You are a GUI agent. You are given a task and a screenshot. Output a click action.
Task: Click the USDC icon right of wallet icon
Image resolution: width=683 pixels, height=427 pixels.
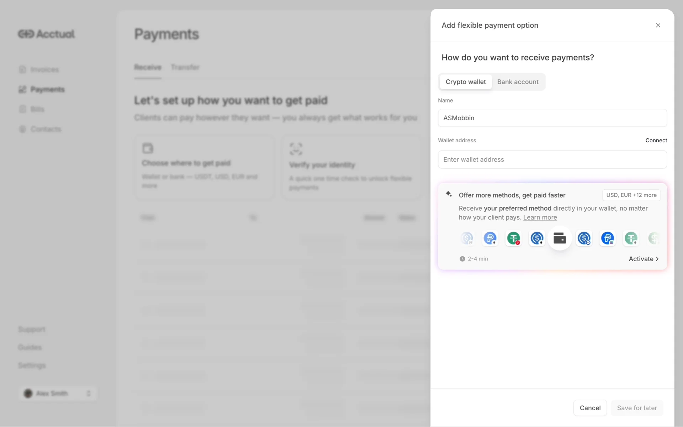(584, 238)
